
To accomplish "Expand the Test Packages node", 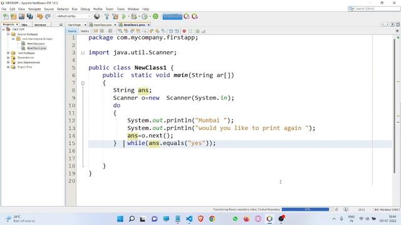I will 8,52.
